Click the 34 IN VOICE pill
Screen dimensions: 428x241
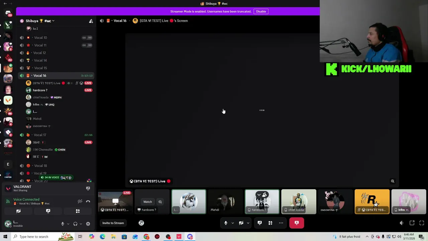56,177
